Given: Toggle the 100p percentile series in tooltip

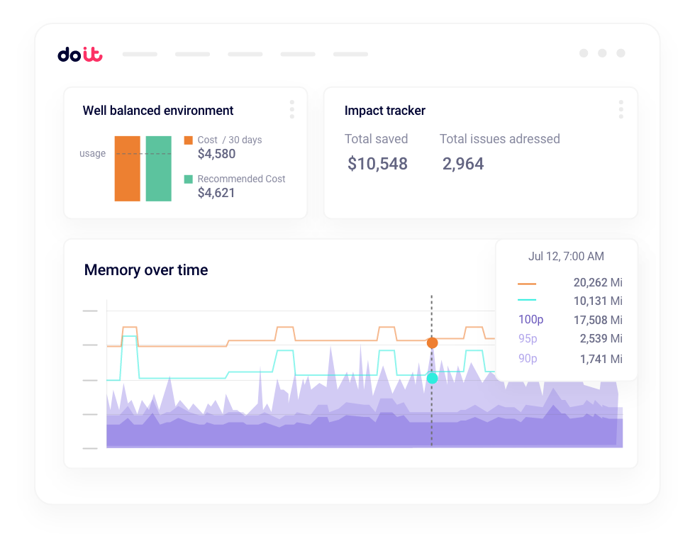Looking at the screenshot, I should (x=530, y=320).
